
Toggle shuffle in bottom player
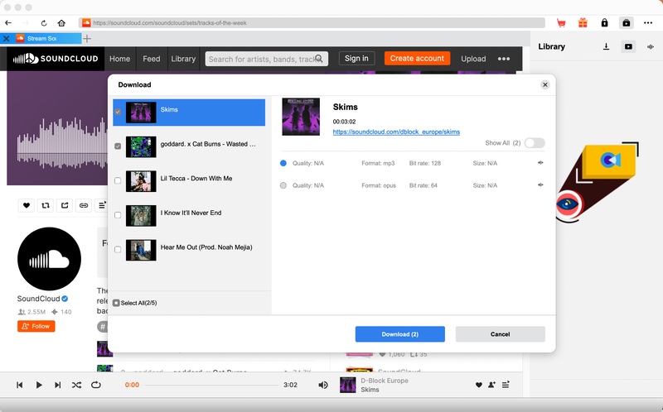(x=76, y=385)
